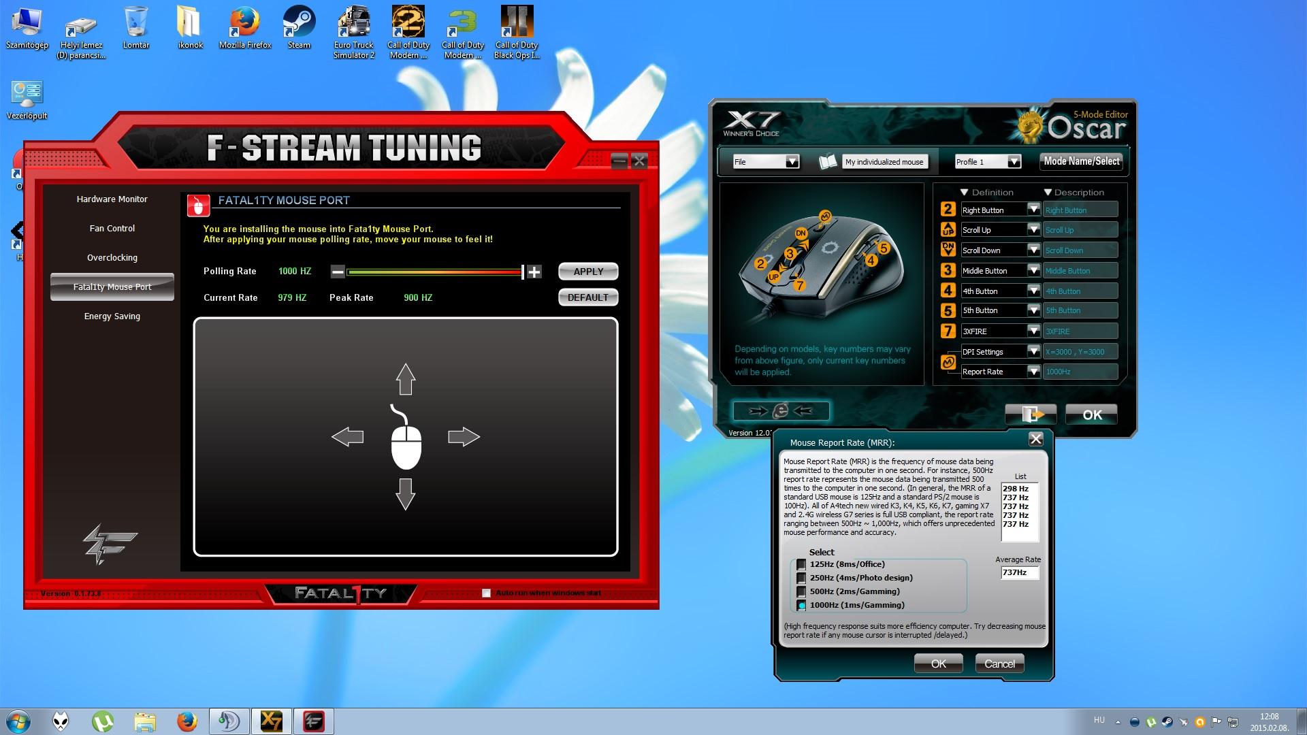Open the ikonok folder on desktop

[190, 27]
